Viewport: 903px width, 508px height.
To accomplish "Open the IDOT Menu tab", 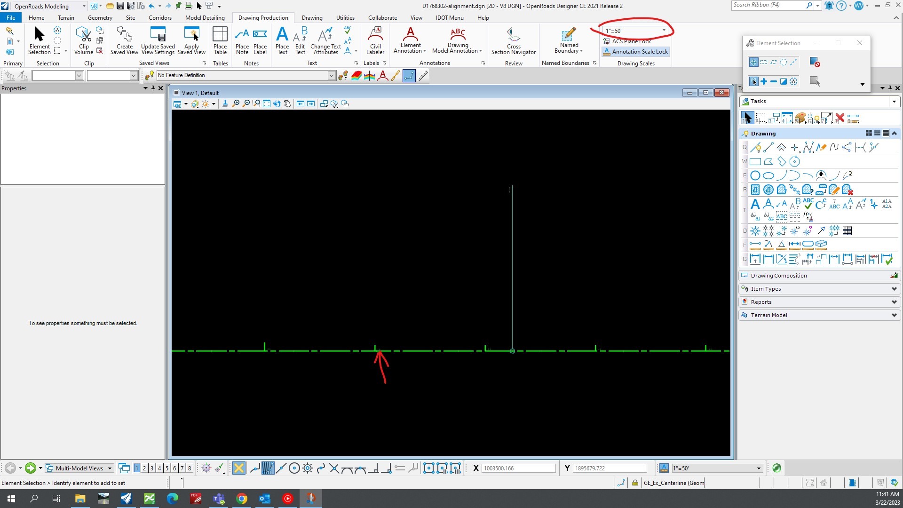I will click(x=449, y=18).
